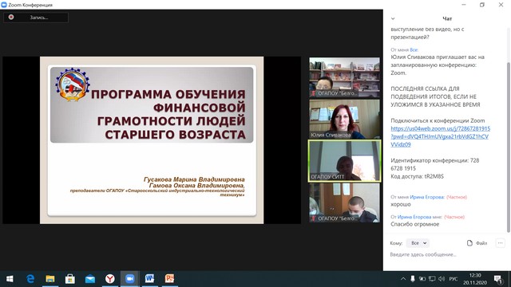Open the 'Все' recipient dropdown
Viewport: 511px width, 287px height.
click(418, 243)
